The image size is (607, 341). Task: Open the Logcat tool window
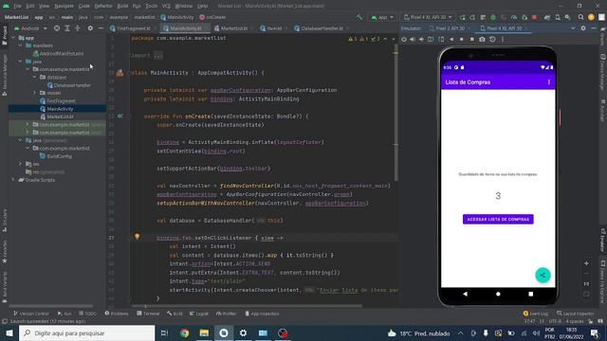(199, 314)
